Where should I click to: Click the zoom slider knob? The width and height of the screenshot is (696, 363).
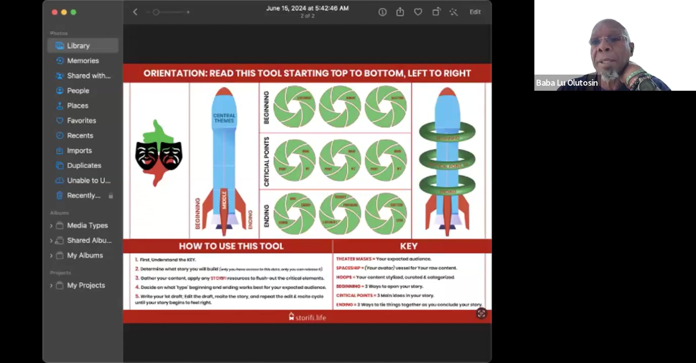click(156, 12)
